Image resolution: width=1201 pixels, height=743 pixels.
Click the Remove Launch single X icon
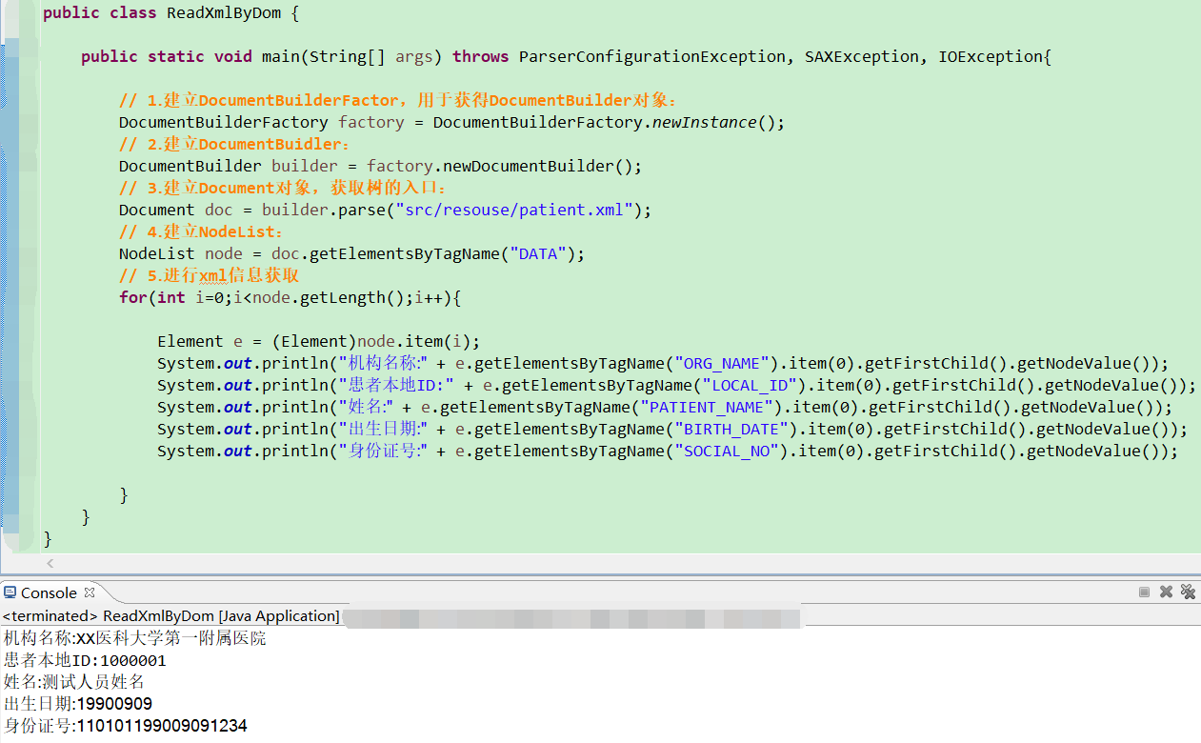click(1166, 592)
